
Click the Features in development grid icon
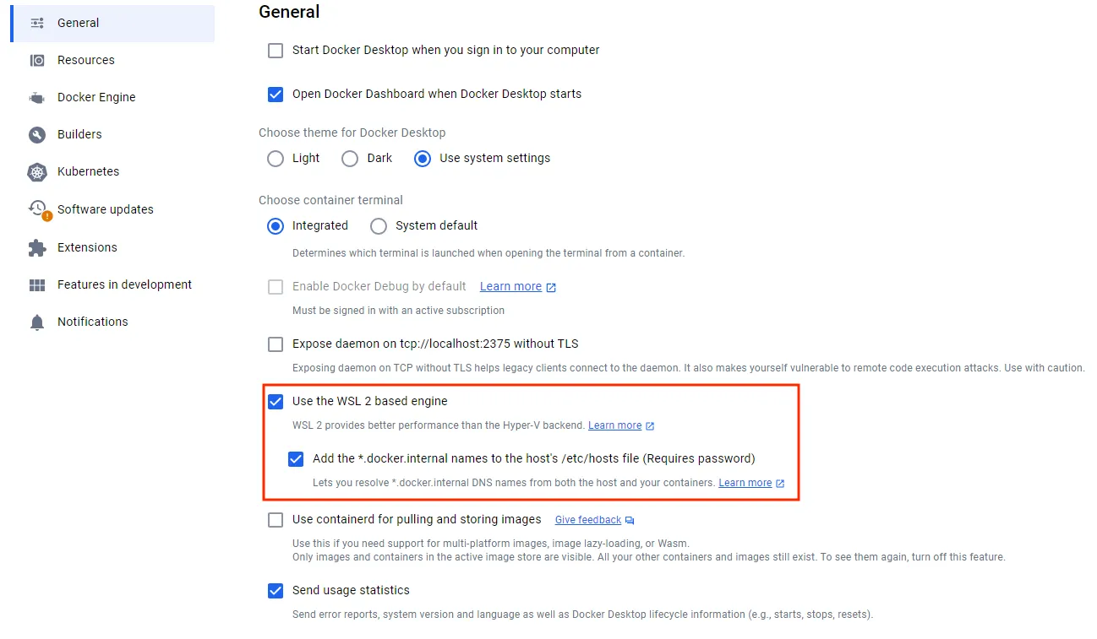coord(37,284)
